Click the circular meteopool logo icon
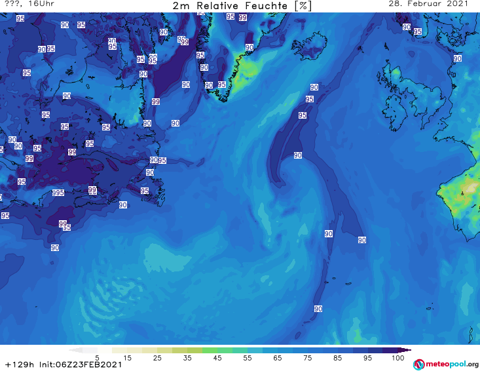The height and width of the screenshot is (371, 480). pos(419,364)
